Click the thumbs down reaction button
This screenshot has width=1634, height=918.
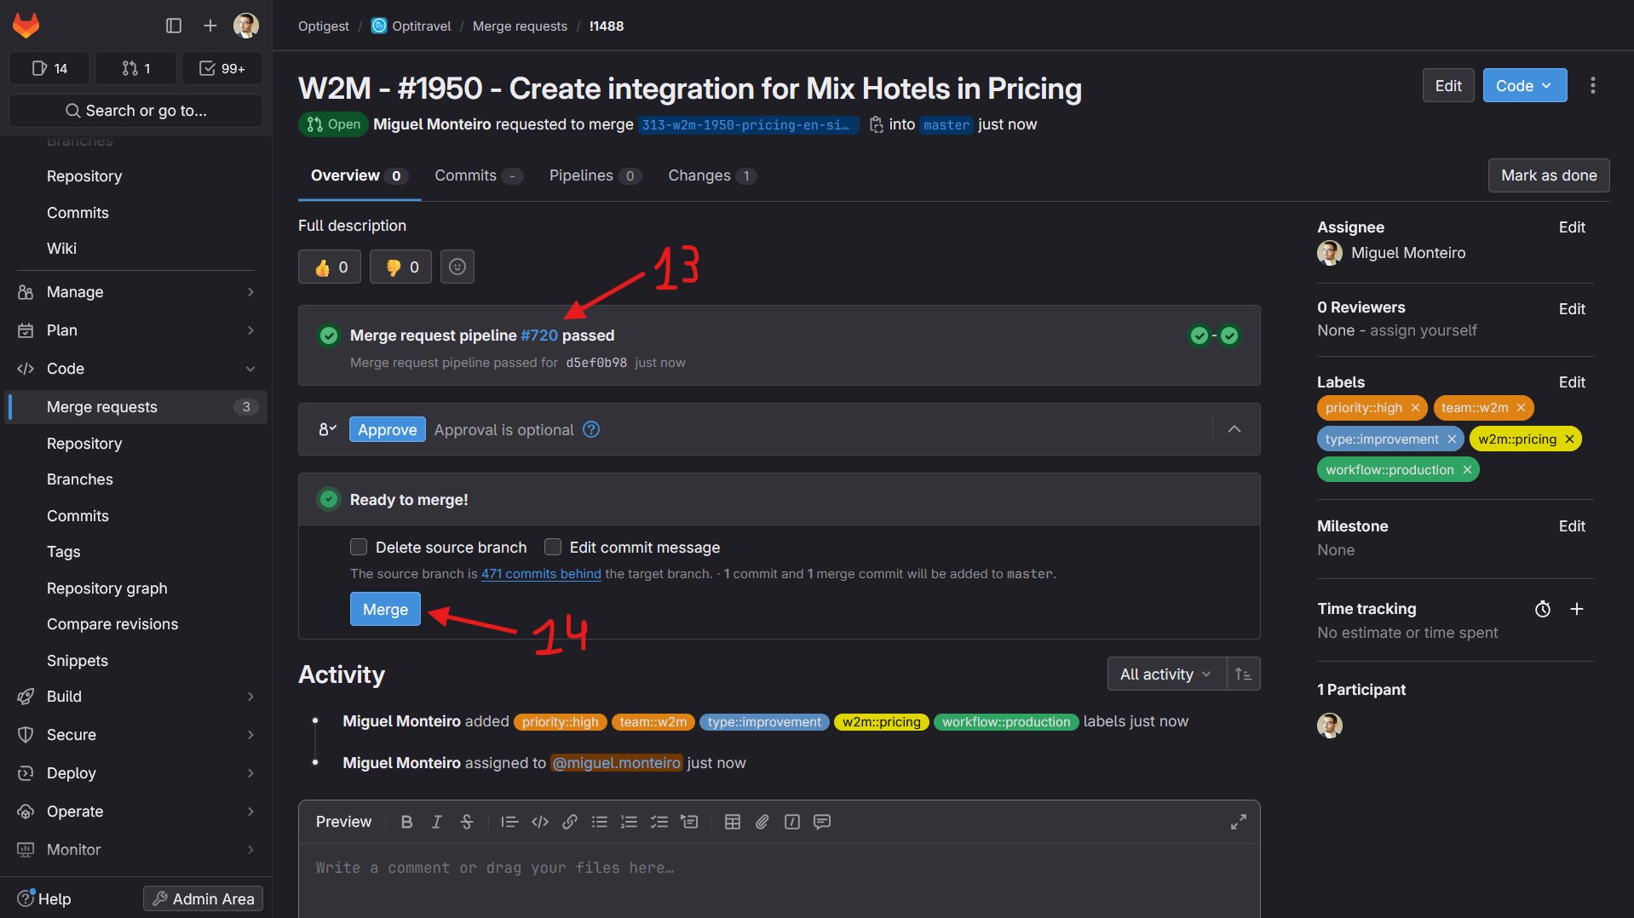point(401,267)
